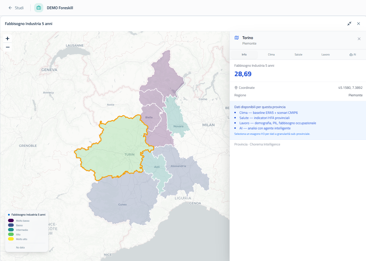Click the Milan city label on the map
This screenshot has width=366, height=261.
pyautogui.click(x=209, y=125)
